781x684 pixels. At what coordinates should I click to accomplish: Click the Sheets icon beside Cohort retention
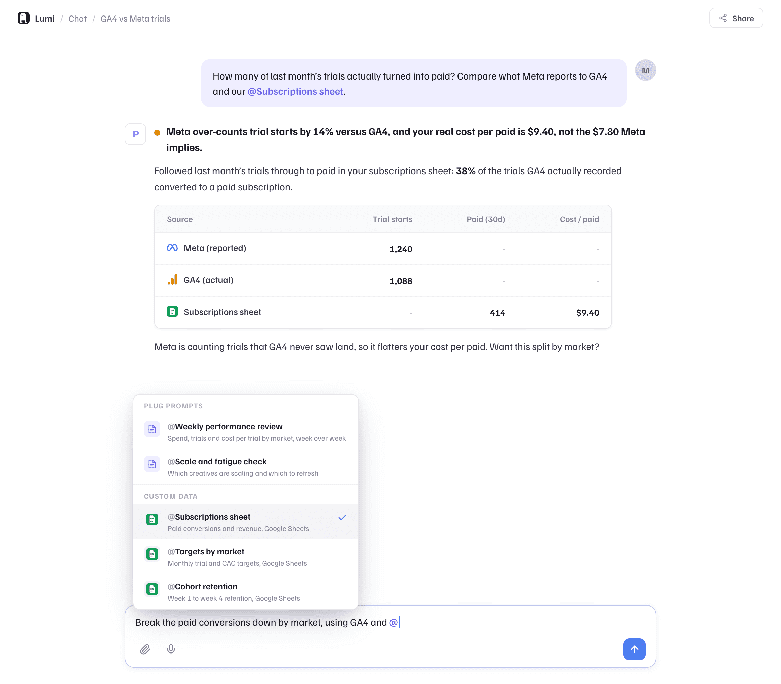point(152,589)
